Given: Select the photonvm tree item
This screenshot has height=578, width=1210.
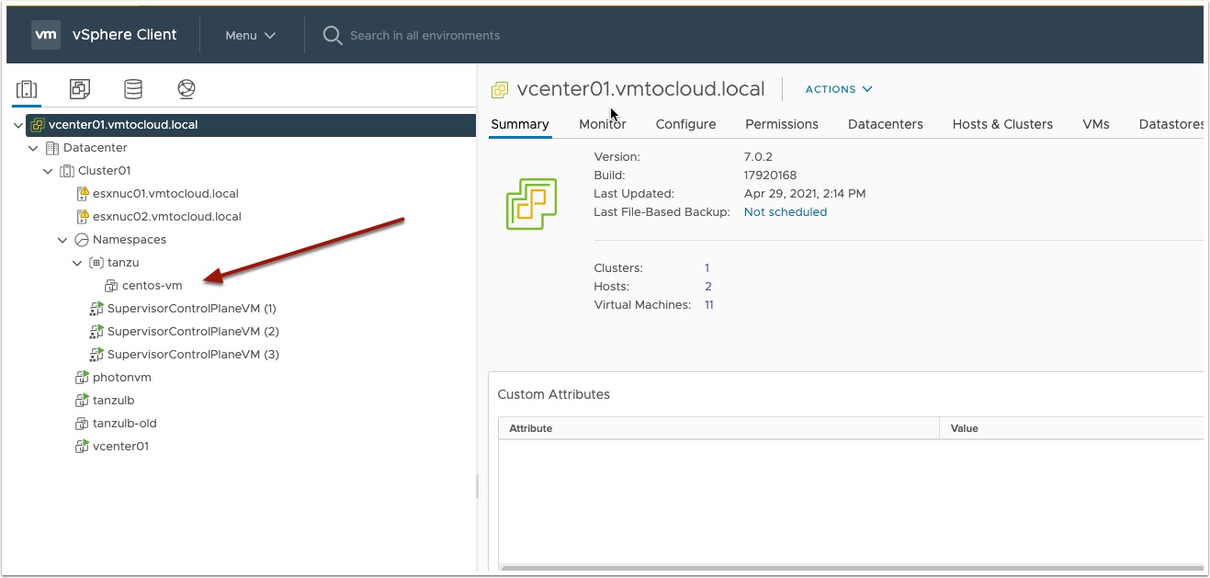Looking at the screenshot, I should (122, 378).
